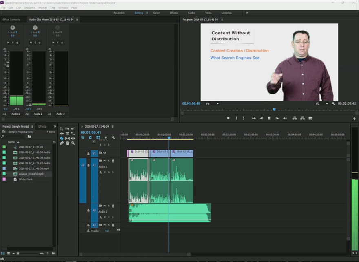Select the Razor tool
The image size is (359, 262).
tap(62, 138)
